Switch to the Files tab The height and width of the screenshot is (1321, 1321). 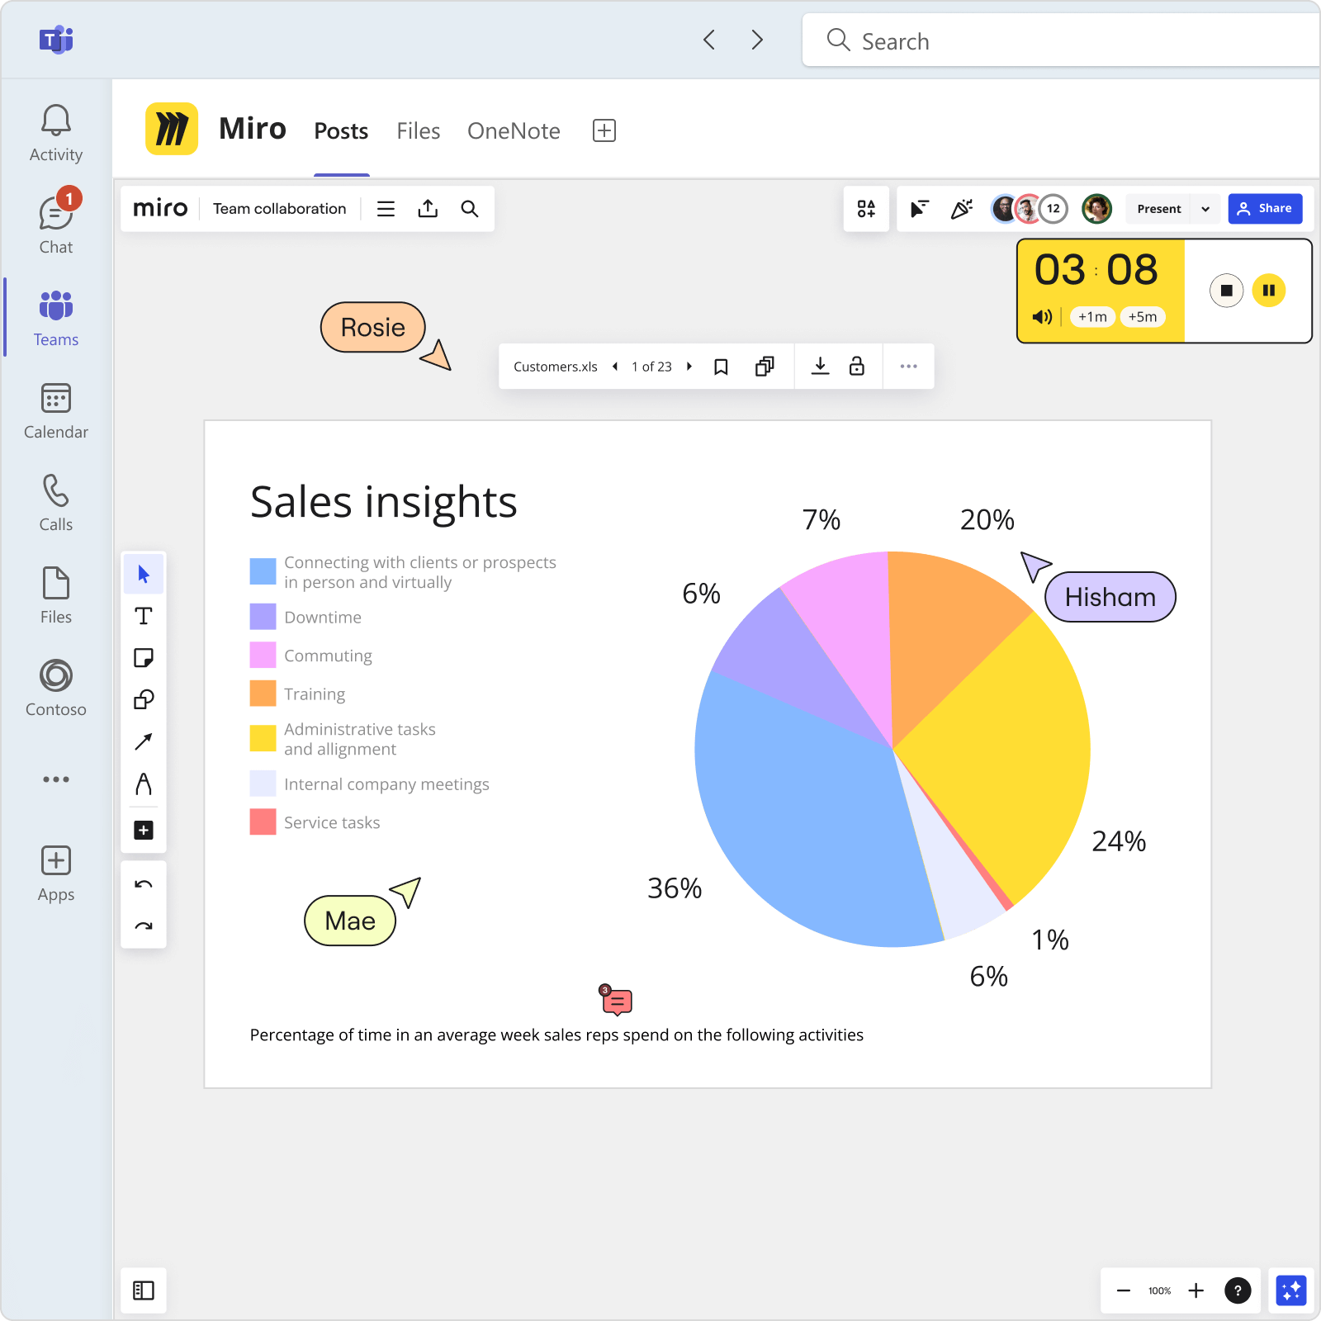click(418, 130)
